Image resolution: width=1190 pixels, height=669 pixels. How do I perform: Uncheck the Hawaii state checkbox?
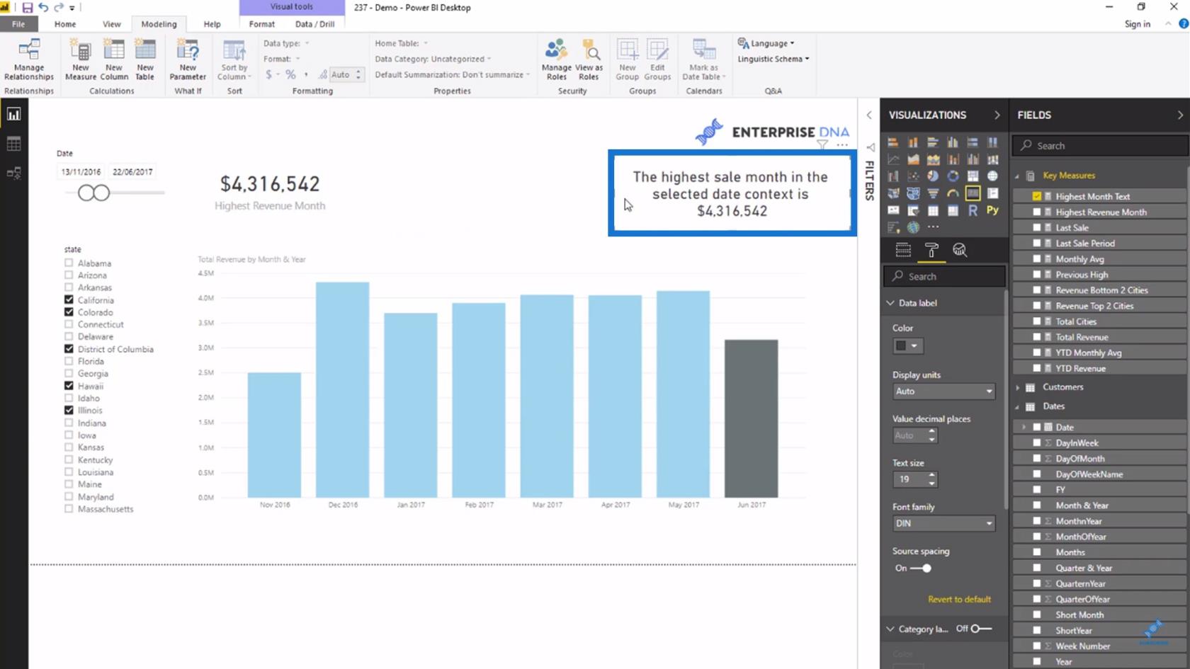69,386
